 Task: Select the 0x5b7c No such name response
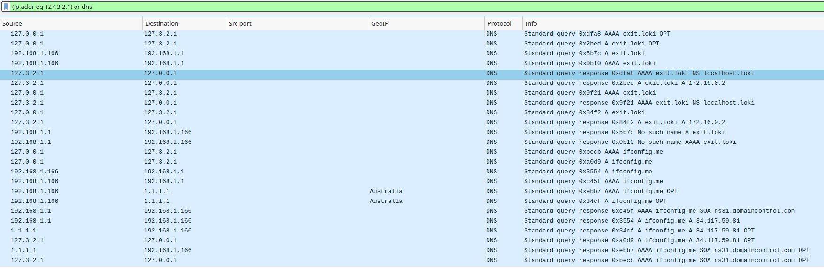tap(412, 132)
